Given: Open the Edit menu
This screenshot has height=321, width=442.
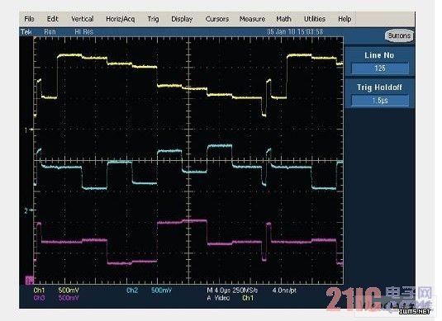Looking at the screenshot, I should click(52, 19).
